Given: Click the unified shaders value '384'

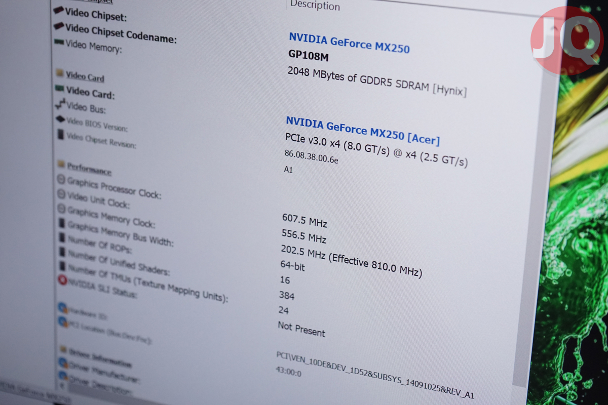Looking at the screenshot, I should [x=287, y=295].
